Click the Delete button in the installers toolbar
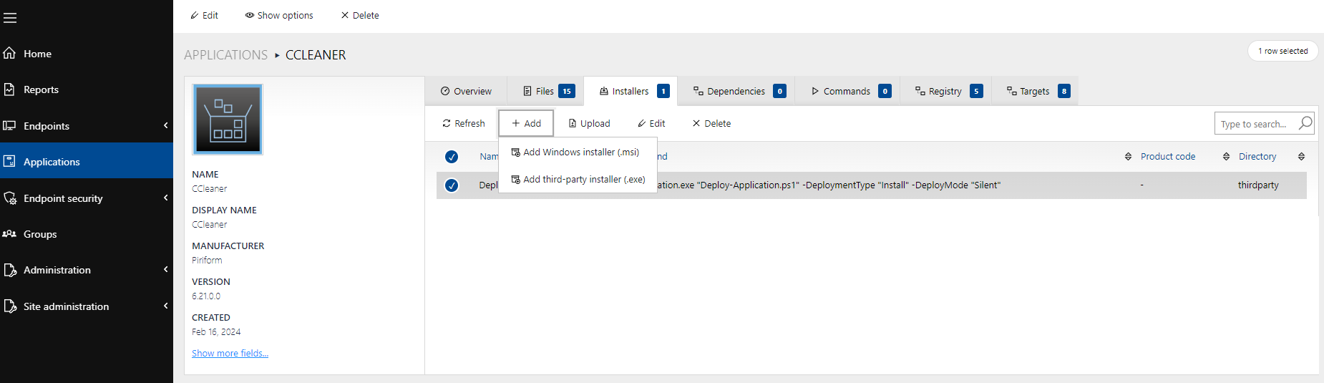 (711, 124)
